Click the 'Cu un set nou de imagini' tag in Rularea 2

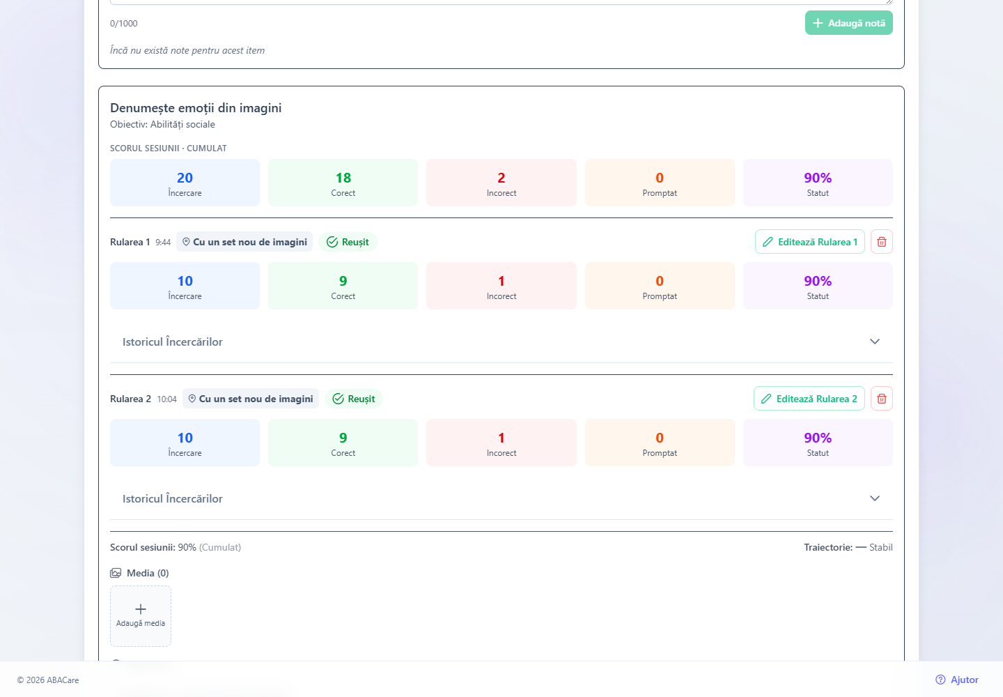click(251, 399)
